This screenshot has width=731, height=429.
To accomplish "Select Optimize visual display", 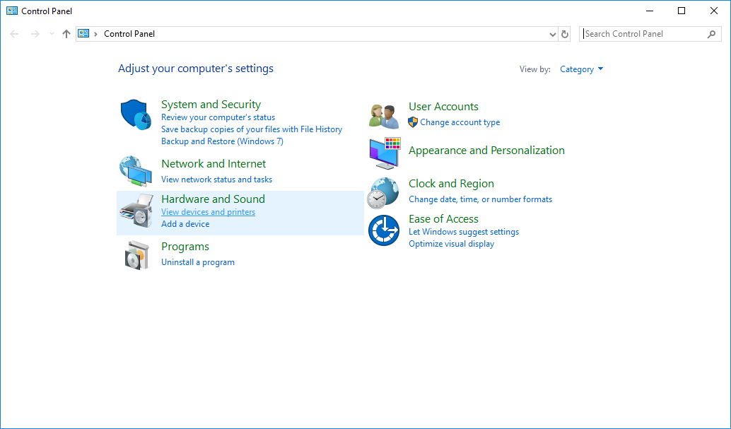I will 451,244.
